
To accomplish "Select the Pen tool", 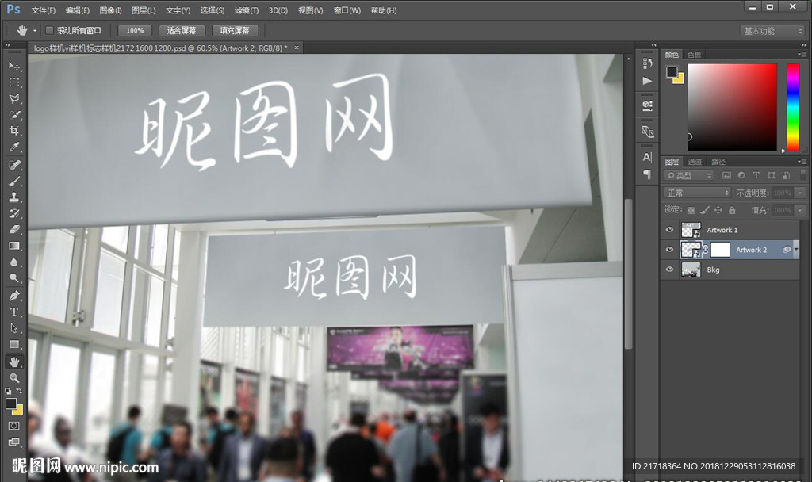I will point(14,296).
